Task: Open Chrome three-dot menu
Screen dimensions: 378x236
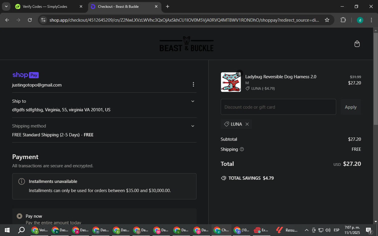Action: click(371, 20)
